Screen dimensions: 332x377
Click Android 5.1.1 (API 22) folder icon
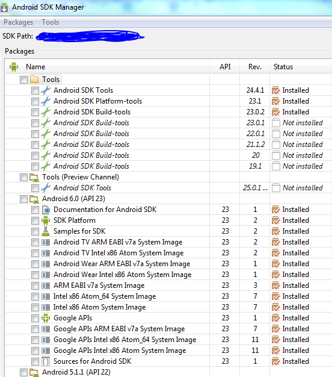tap(34, 373)
